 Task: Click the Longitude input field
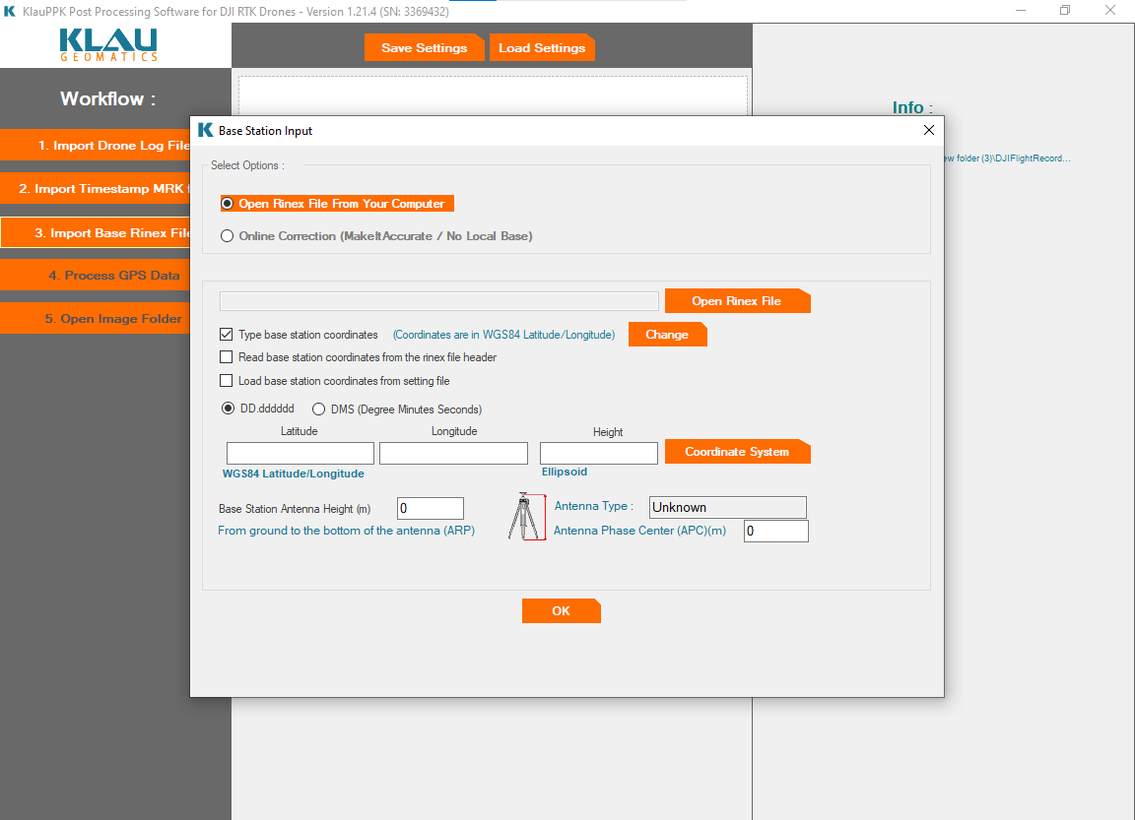point(454,454)
